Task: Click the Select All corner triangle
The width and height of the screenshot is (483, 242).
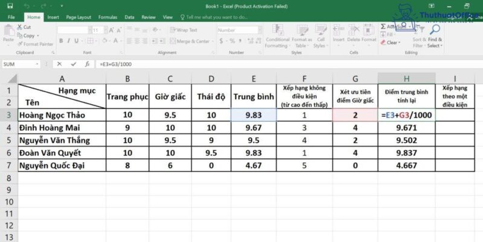Action: tap(12, 79)
